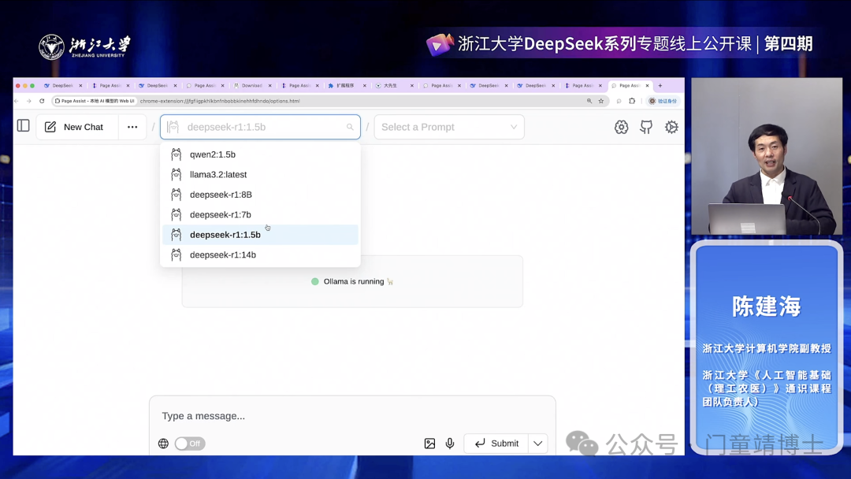Toggle the internet search Off switch
Image resolution: width=851 pixels, height=479 pixels.
pyautogui.click(x=190, y=444)
